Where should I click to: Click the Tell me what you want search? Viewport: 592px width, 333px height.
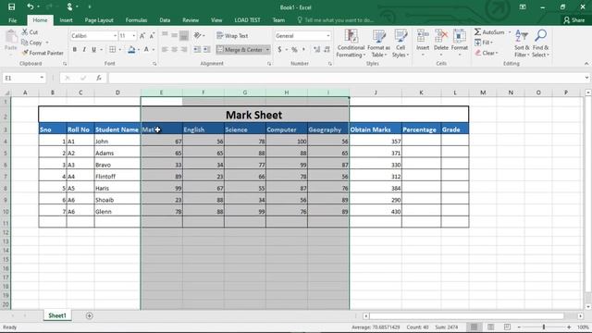335,20
